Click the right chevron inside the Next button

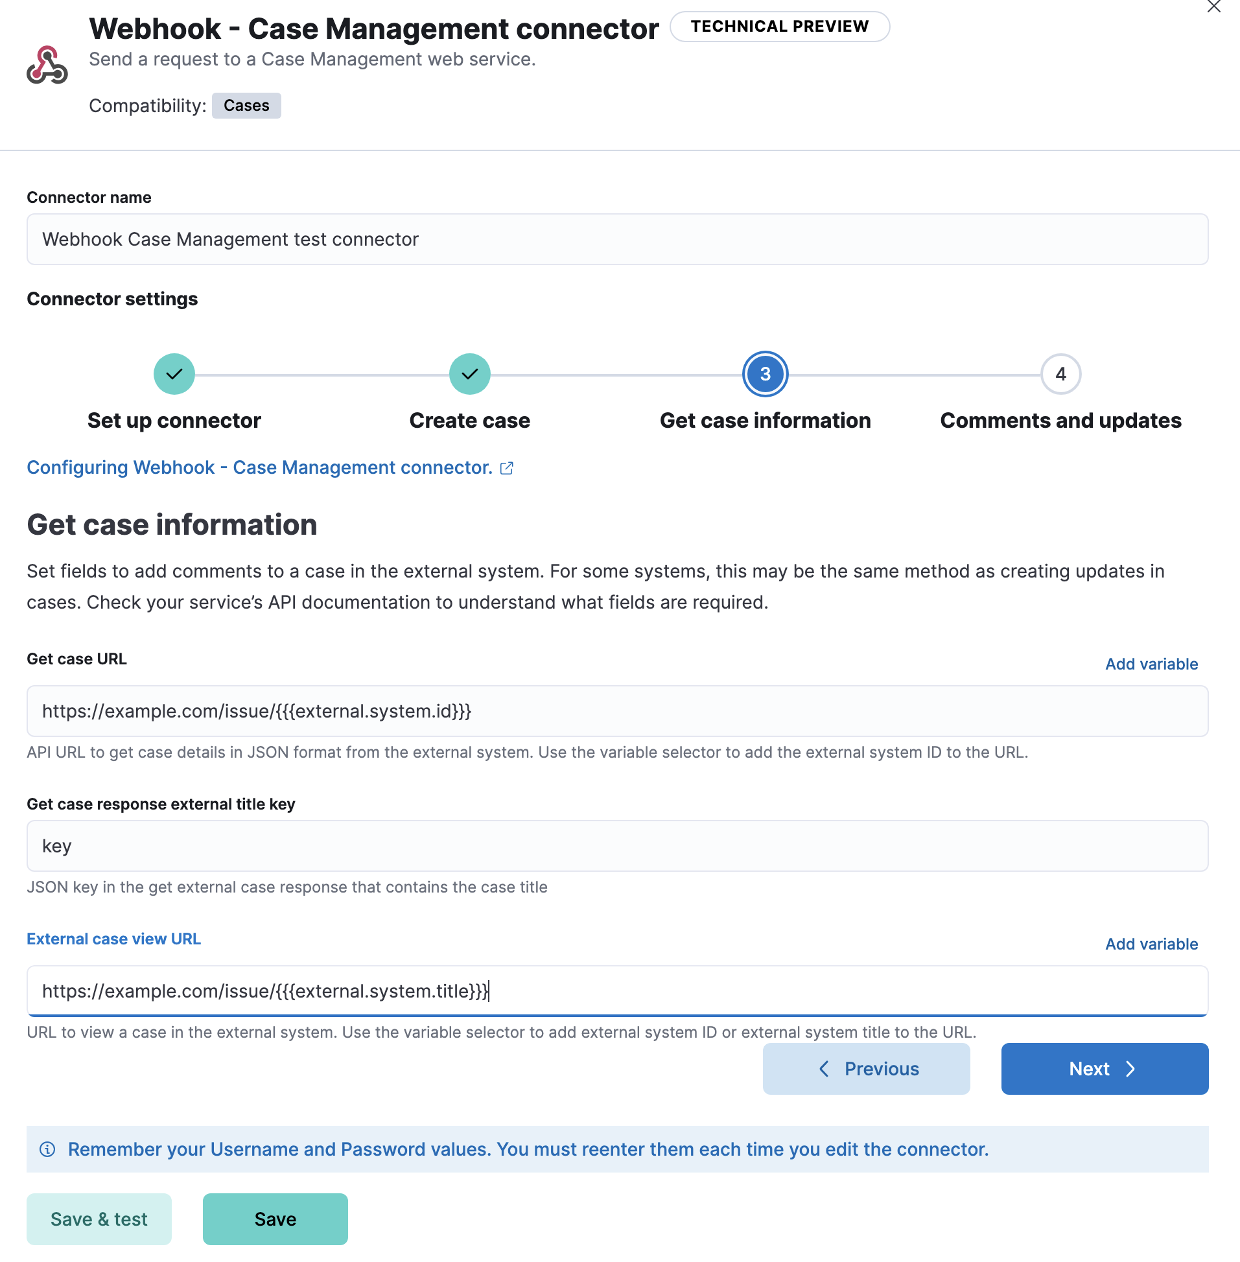[1131, 1069]
